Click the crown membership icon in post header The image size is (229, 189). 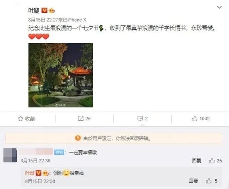click(52, 11)
